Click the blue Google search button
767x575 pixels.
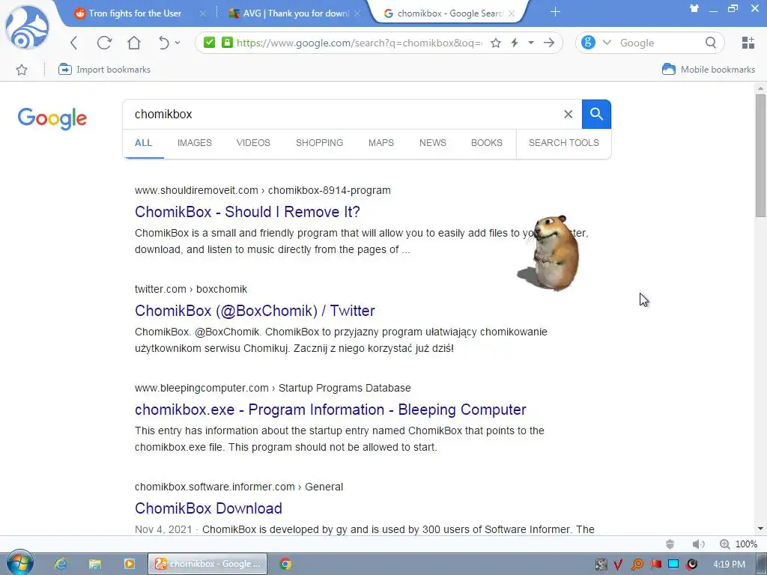pyautogui.click(x=596, y=114)
